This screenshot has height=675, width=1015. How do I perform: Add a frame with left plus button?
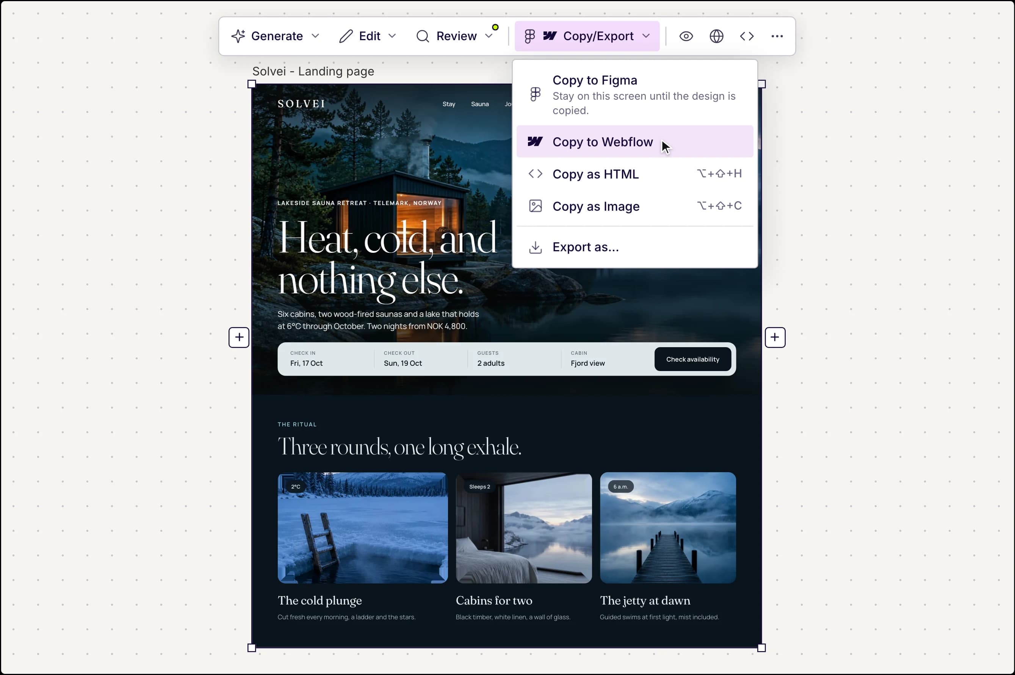pyautogui.click(x=239, y=337)
